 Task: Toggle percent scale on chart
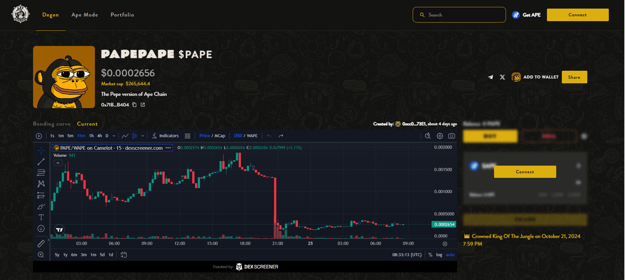[430, 255]
